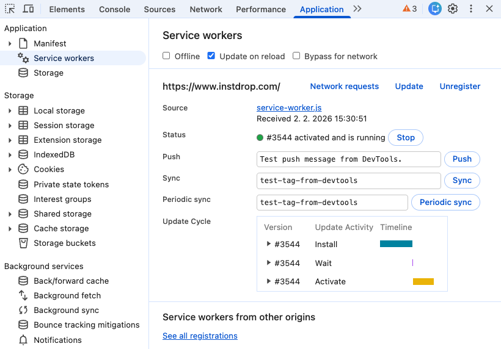501x349 pixels.
Task: Expand the Local storage node
Action: click(10, 110)
